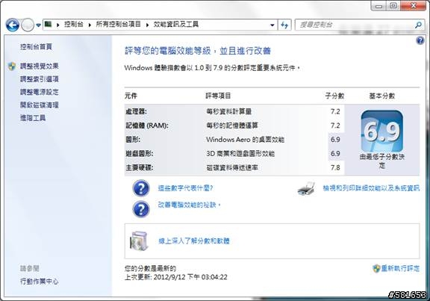Click the magnifier search icon
Viewport: 430px width, 301px height.
coord(418,25)
